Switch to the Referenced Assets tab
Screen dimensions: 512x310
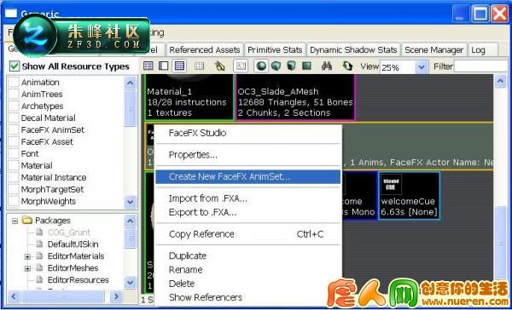click(205, 50)
